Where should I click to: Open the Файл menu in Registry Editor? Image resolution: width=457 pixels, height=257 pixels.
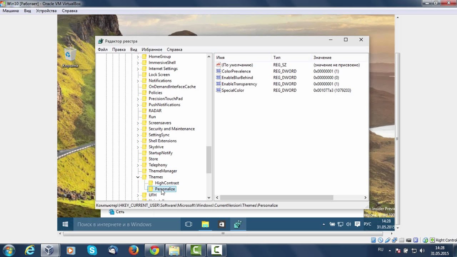[x=102, y=50]
